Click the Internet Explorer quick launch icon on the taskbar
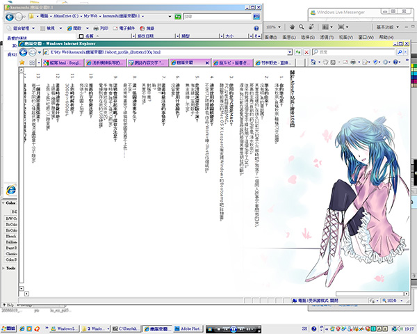 [22, 329]
